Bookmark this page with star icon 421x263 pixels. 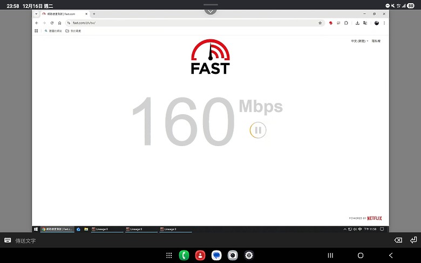click(x=320, y=23)
